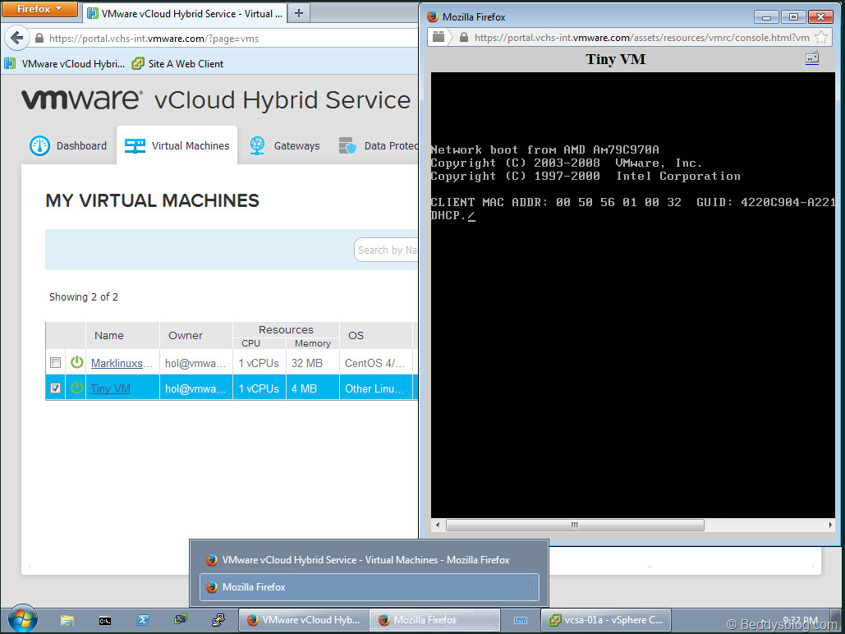Go back with the browser back arrow
Screen dimensions: 845x634
tap(16, 39)
